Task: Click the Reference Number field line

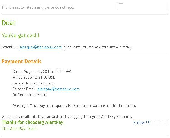Action: 30,95
